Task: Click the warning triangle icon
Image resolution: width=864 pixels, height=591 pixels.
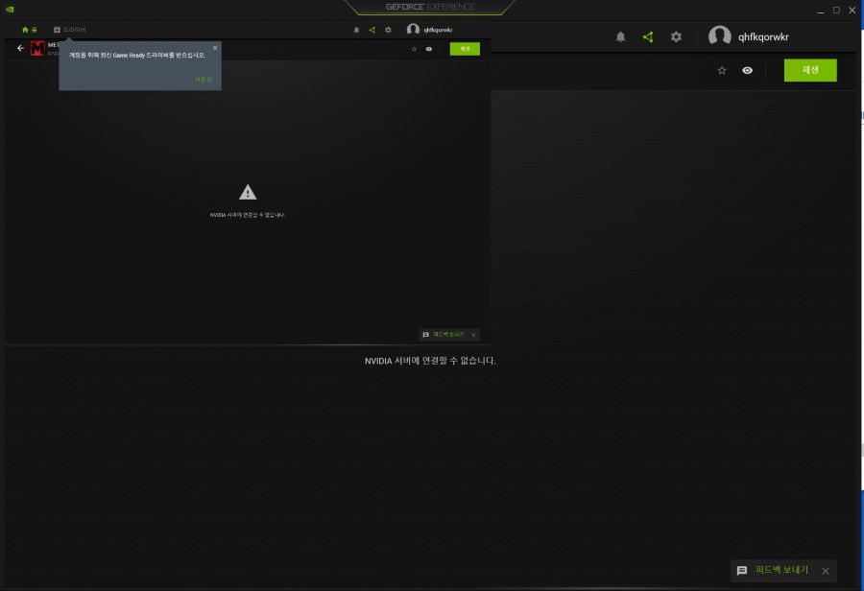Action: 248,192
